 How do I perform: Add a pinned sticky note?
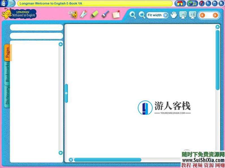click(x=116, y=14)
